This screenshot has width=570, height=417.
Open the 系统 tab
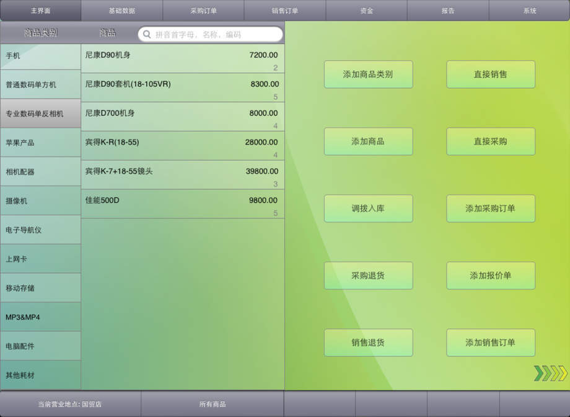[530, 11]
